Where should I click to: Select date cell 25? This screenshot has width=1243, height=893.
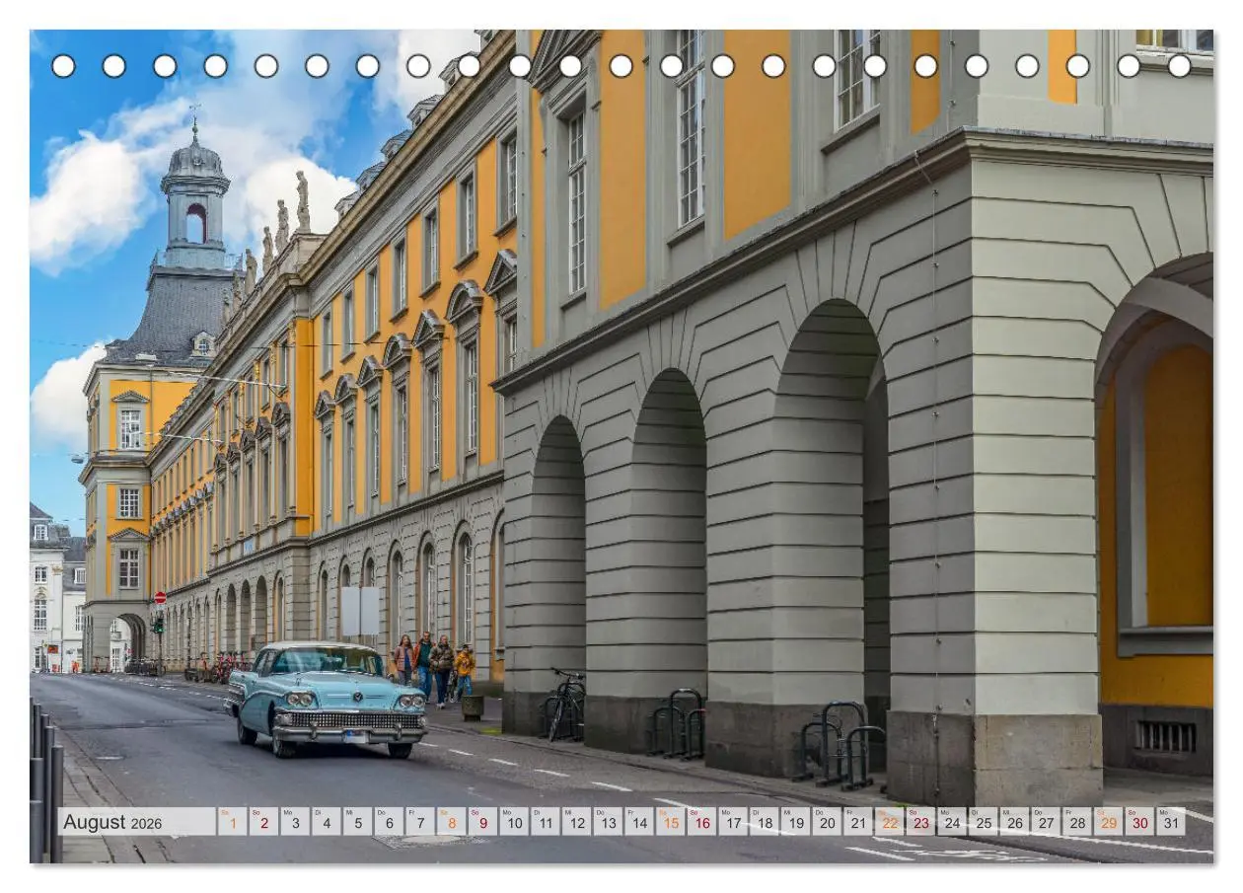[x=984, y=822]
